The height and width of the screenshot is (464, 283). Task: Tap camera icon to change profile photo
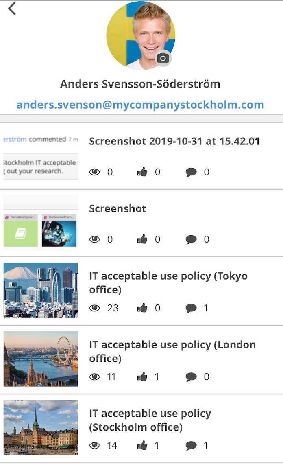click(x=163, y=58)
